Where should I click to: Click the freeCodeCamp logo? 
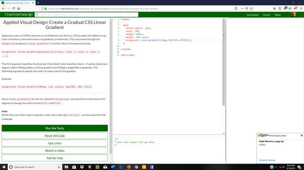(19, 15)
